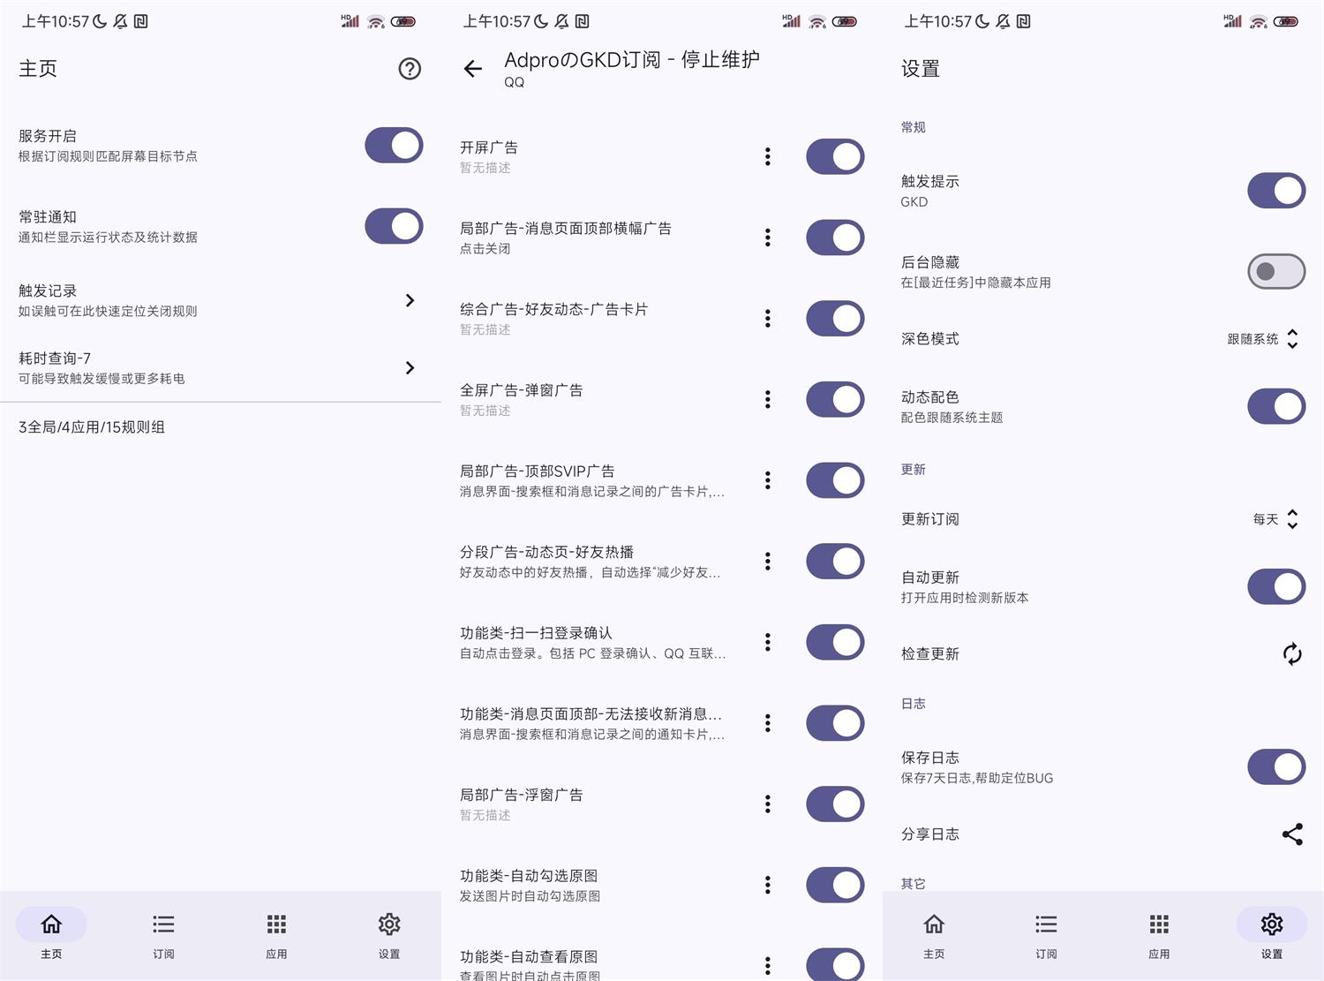Disable the 常驻通知 toggle
Image resolution: width=1324 pixels, height=981 pixels.
(x=394, y=226)
